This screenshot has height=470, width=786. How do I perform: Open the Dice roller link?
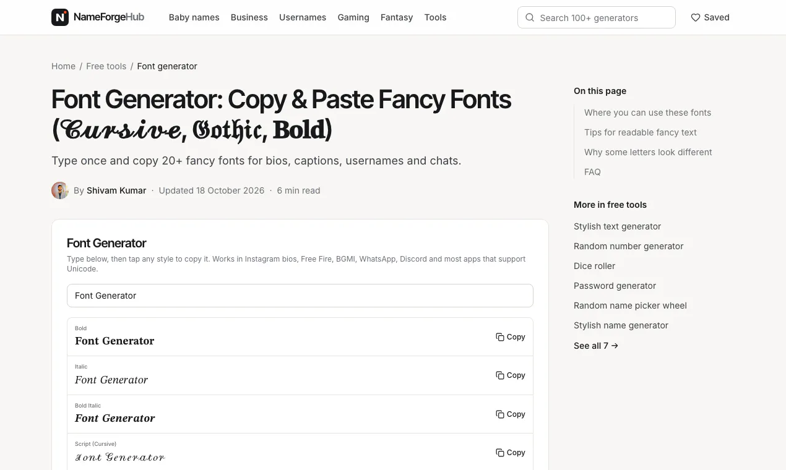point(594,266)
